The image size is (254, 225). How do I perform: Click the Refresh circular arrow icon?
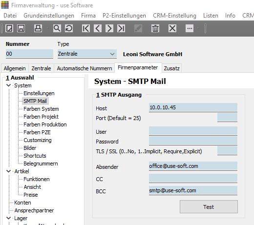[69, 28]
